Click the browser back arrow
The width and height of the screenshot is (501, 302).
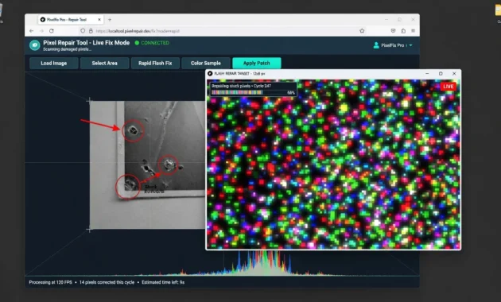31,31
